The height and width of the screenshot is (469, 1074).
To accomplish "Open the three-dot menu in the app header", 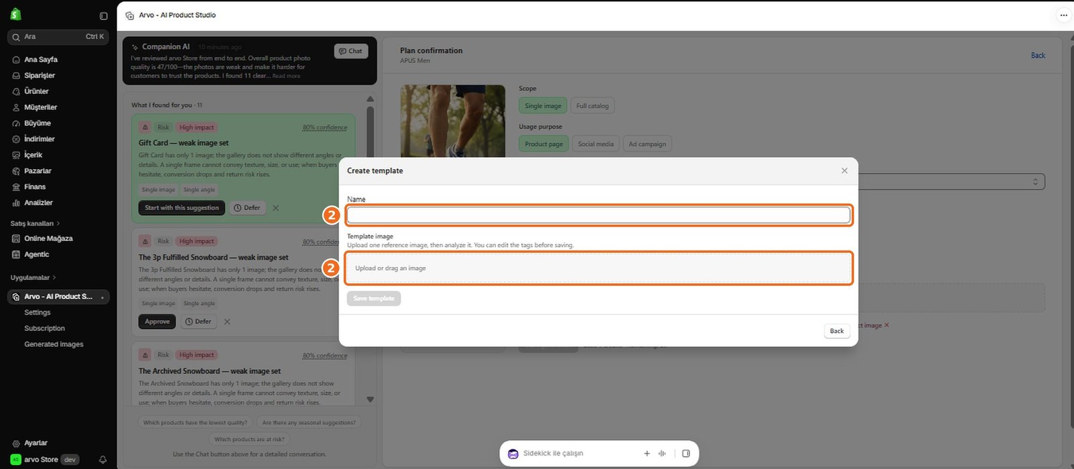I will (1063, 15).
